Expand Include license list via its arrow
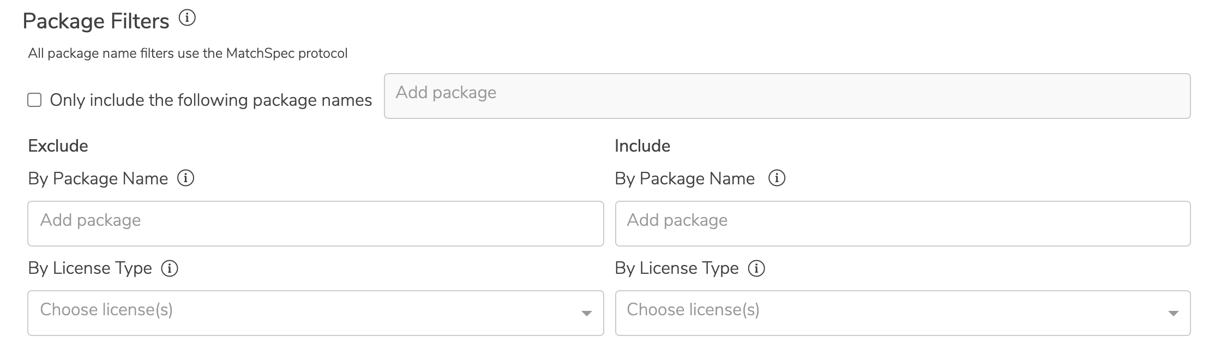The width and height of the screenshot is (1227, 348). pyautogui.click(x=1174, y=314)
